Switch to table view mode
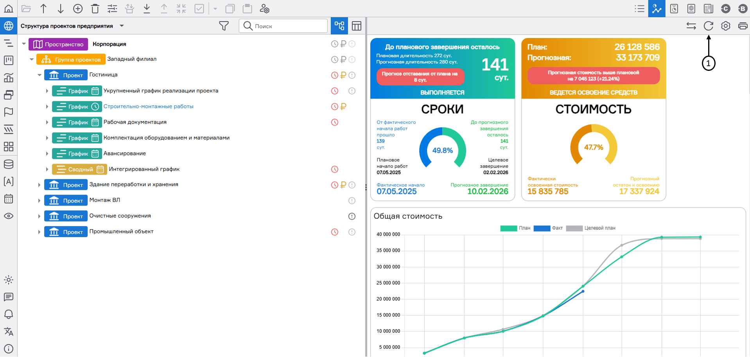The image size is (750, 357). click(356, 26)
